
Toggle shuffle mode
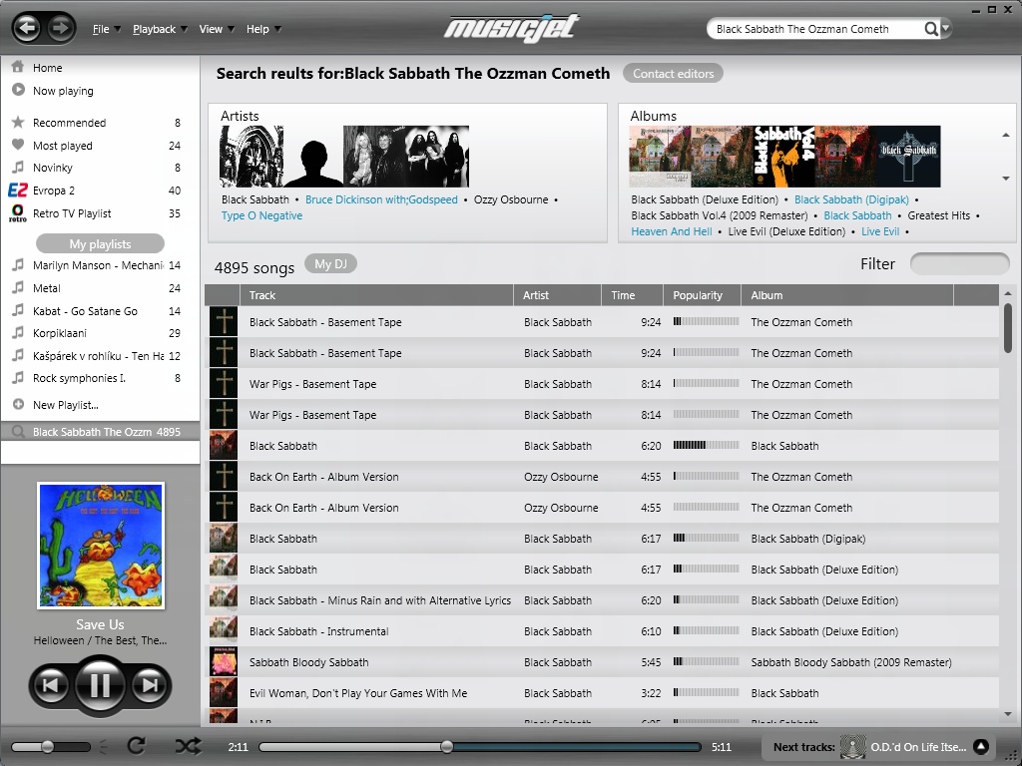click(189, 746)
